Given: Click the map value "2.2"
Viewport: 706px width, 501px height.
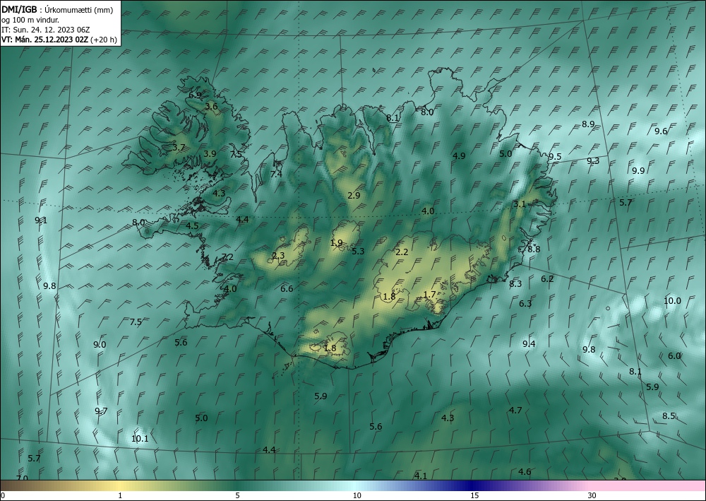Looking at the screenshot, I should (x=402, y=252).
